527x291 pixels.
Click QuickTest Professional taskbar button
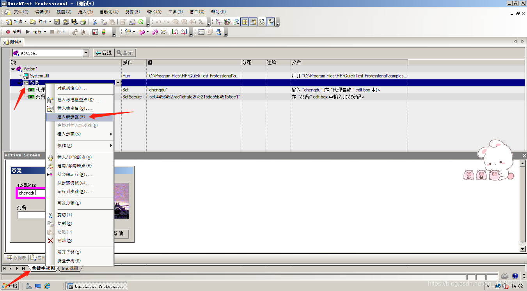pos(97,286)
